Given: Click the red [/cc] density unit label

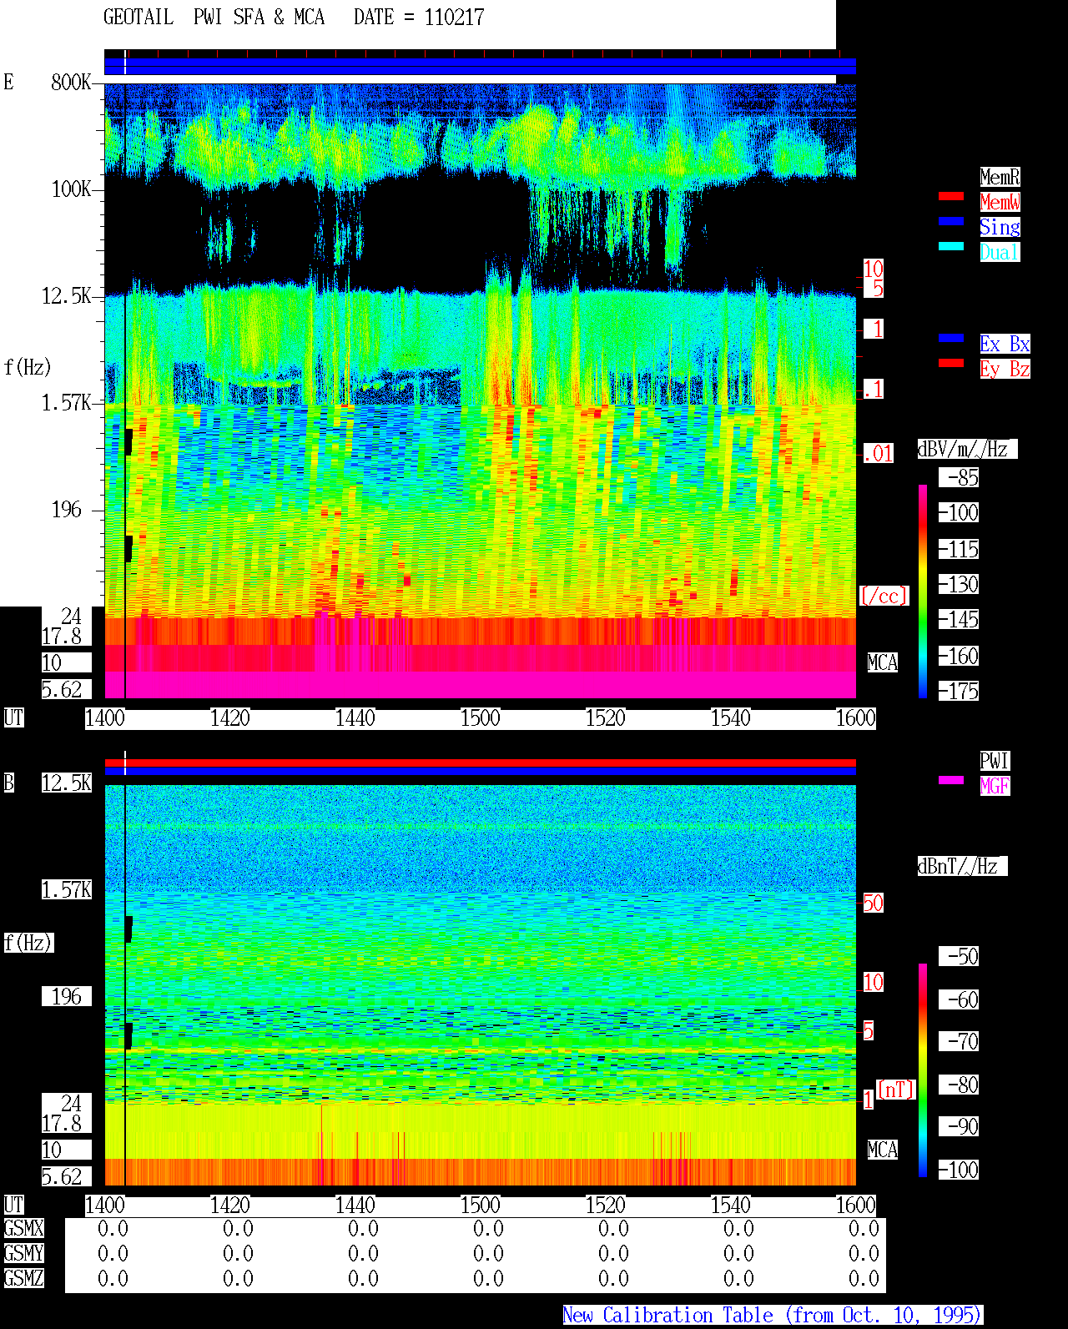Looking at the screenshot, I should click(x=884, y=596).
